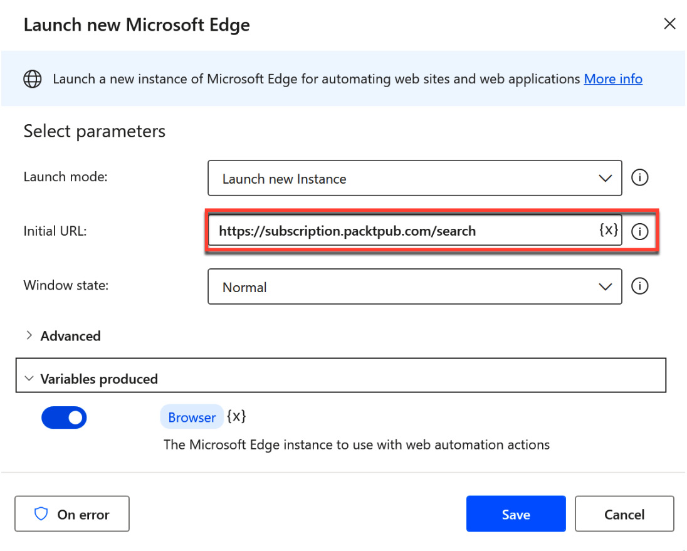Click the dialog title Launch new Microsoft Edge
Image resolution: width=687 pixels, height=551 pixels.
click(x=137, y=25)
